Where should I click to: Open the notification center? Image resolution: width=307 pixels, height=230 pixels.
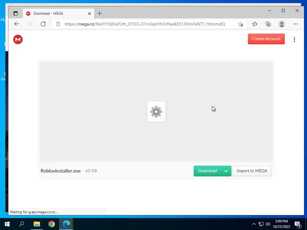[298, 224]
